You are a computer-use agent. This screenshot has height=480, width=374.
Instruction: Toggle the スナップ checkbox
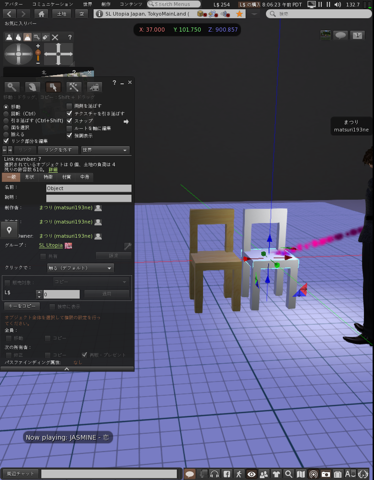click(69, 120)
